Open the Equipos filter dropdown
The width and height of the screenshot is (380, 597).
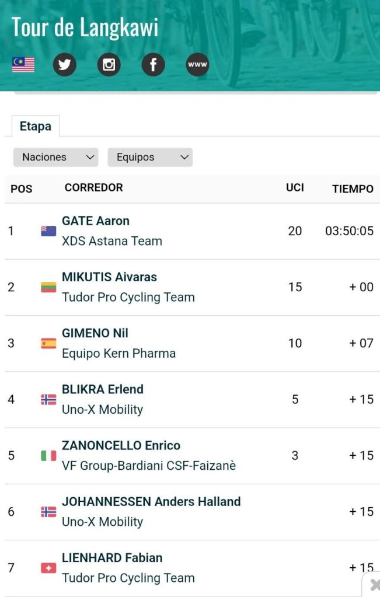click(x=150, y=157)
